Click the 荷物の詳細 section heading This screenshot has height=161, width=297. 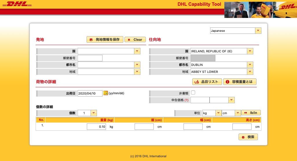pos(46,82)
